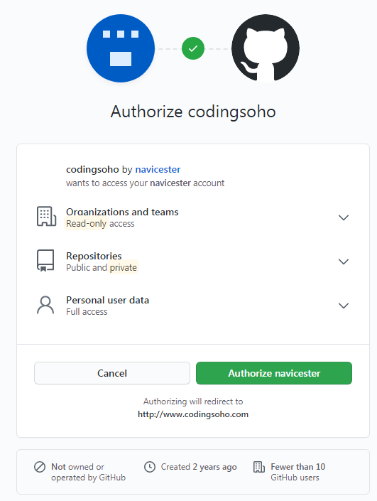Click the blue codingsoho app logo

(x=121, y=48)
